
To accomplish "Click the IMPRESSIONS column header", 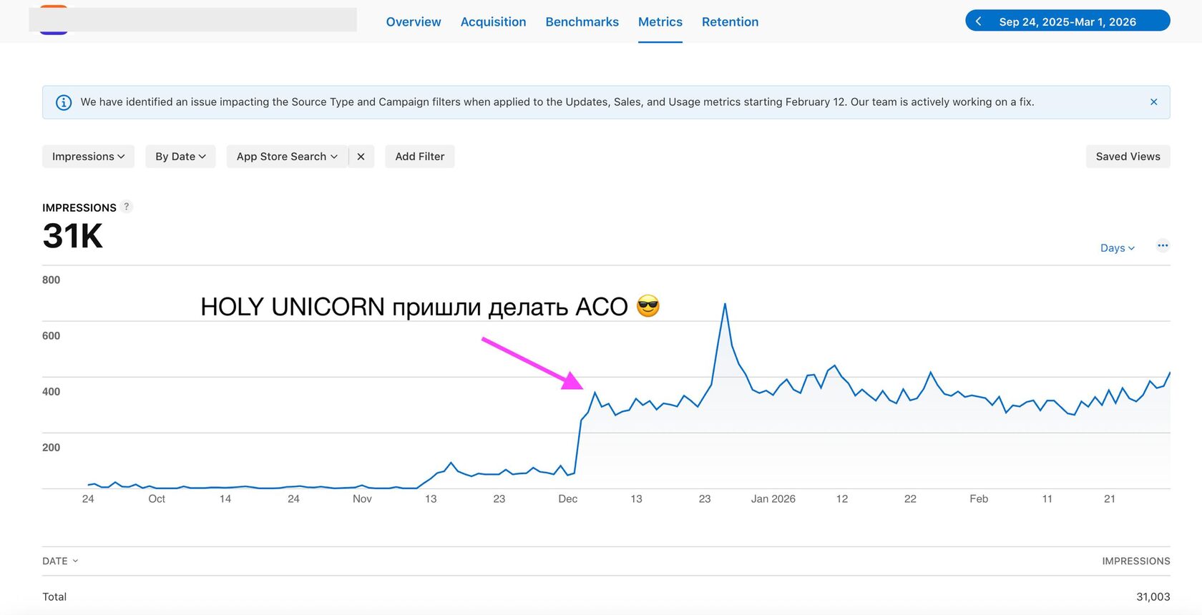I will [1135, 561].
